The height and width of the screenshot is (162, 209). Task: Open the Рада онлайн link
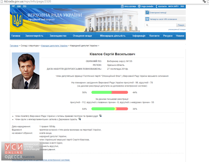147,6
